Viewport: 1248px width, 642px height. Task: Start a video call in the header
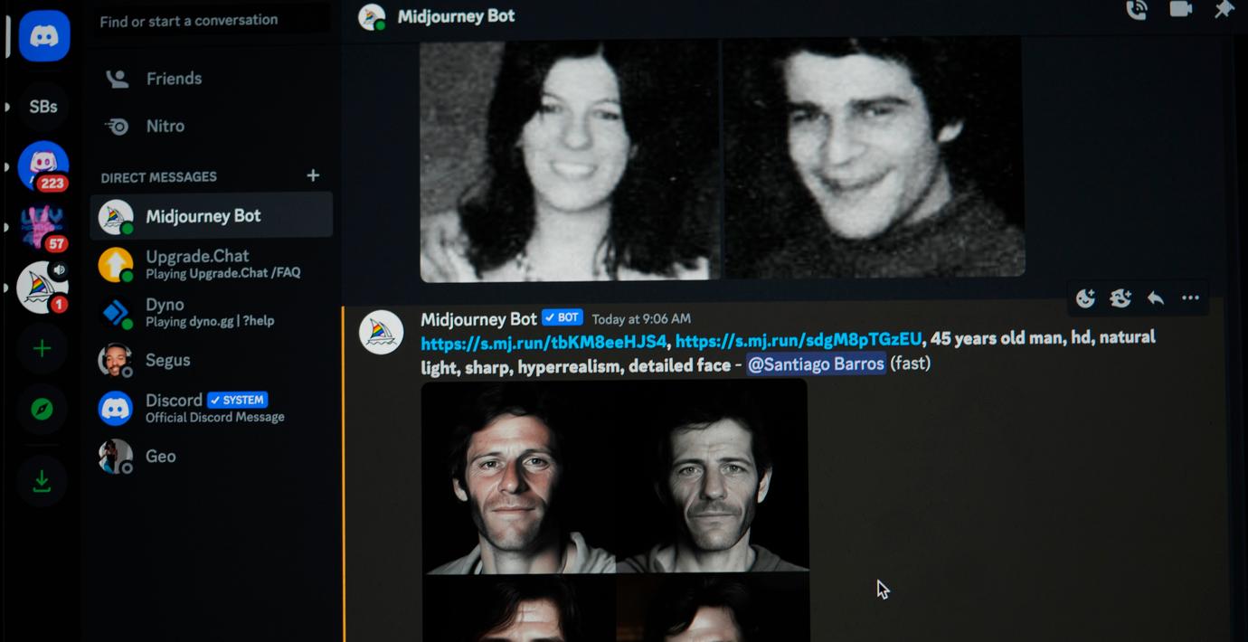(1181, 9)
